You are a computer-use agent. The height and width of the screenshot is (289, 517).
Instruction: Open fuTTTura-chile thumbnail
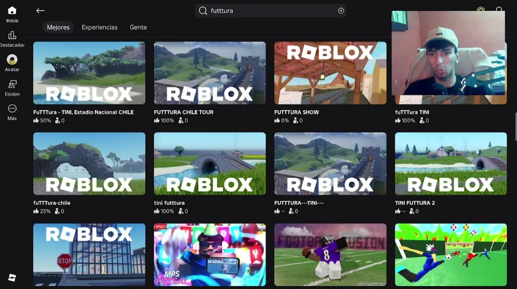(x=89, y=164)
